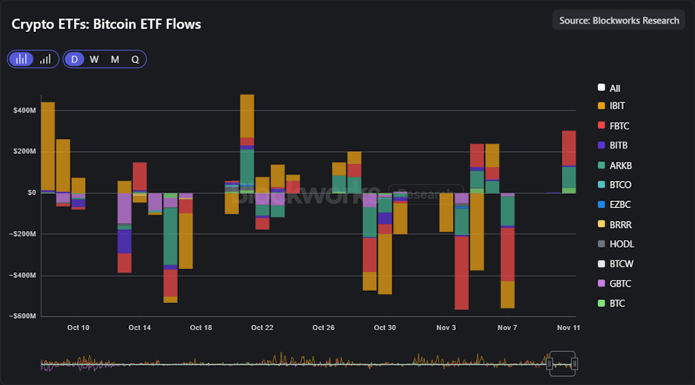The height and width of the screenshot is (385, 695).
Task: Select the grouped bar chart view icon
Action: [x=22, y=59]
